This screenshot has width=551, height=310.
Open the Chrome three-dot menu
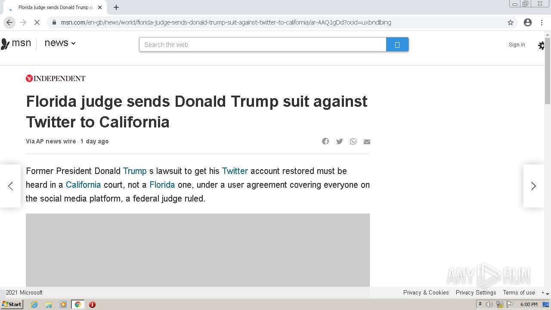click(542, 22)
